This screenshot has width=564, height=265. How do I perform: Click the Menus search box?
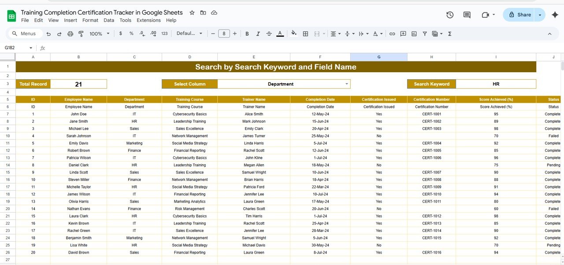click(25, 33)
